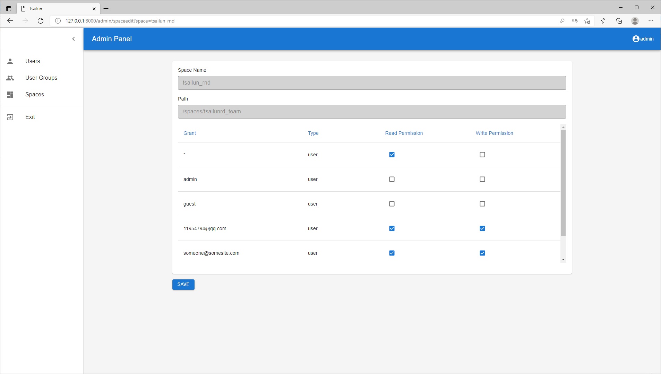
Task: Enable Read Permission for admin
Action: click(392, 179)
